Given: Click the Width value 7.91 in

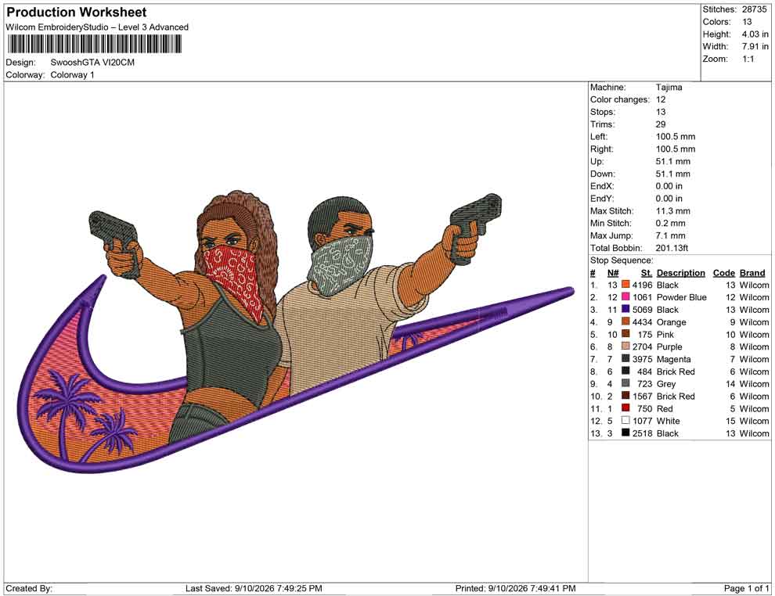Looking at the screenshot, I should pos(755,46).
